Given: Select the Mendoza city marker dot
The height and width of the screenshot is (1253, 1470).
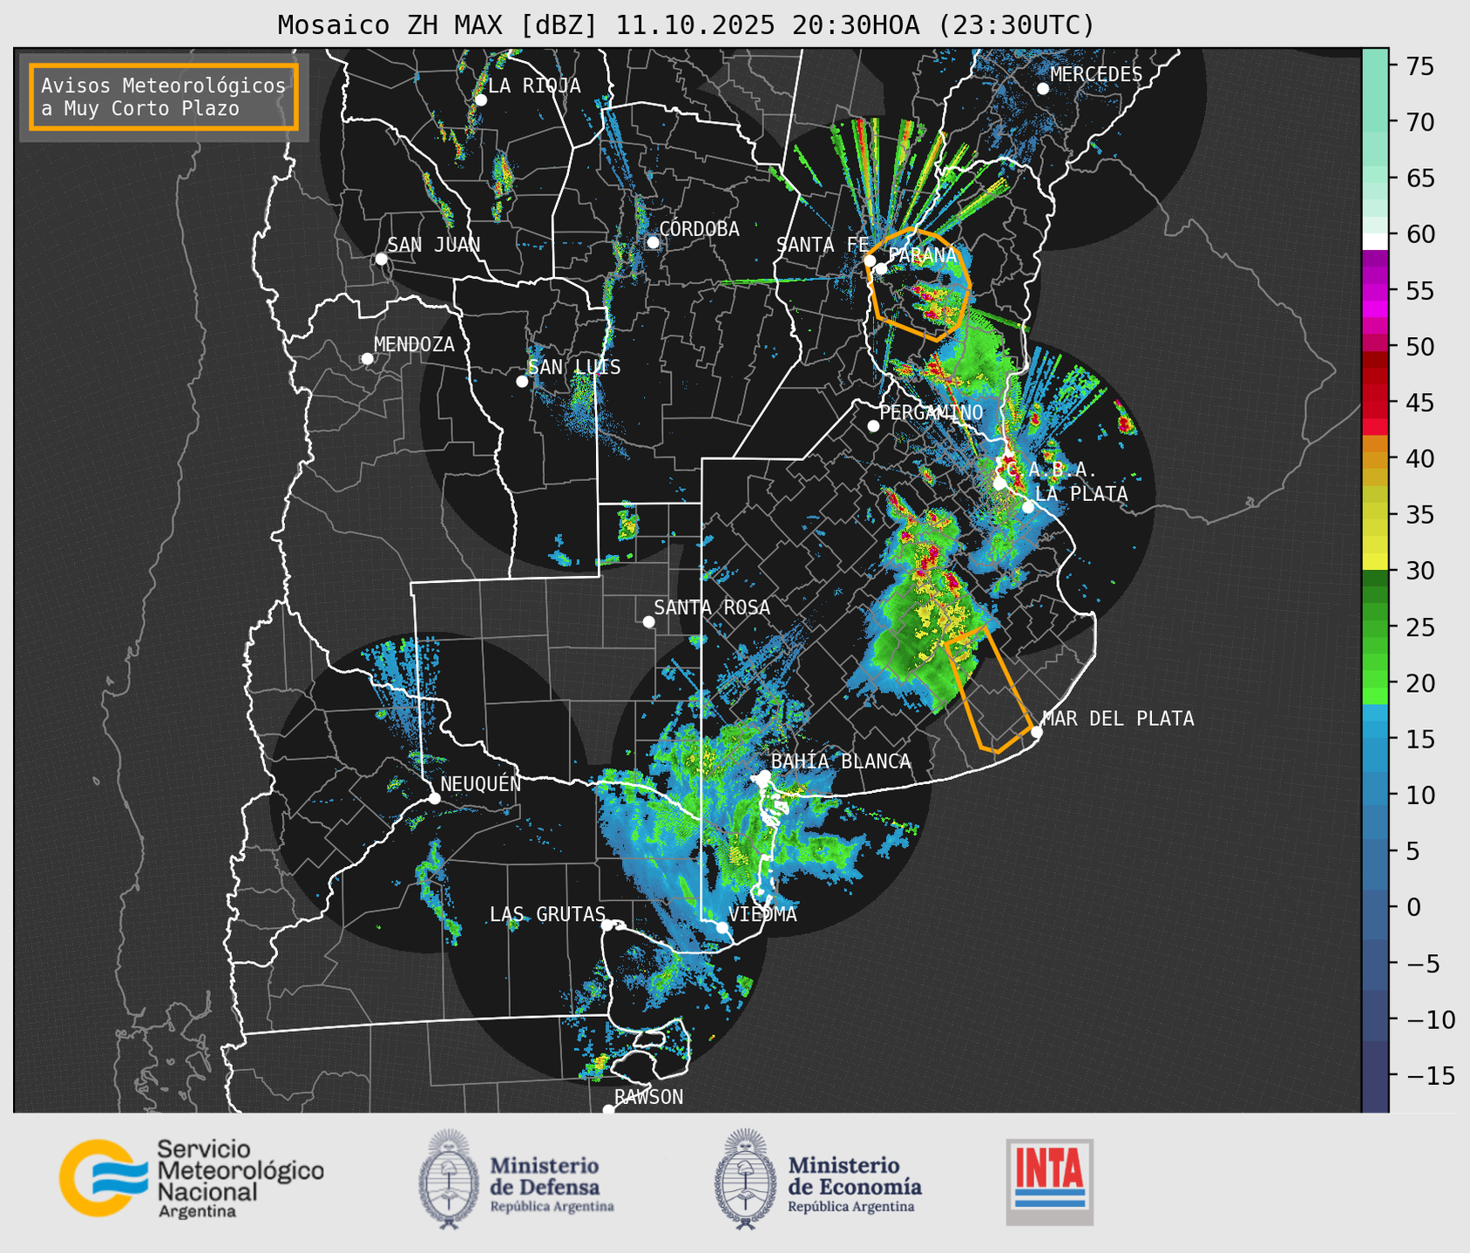Looking at the screenshot, I should pos(367,359).
